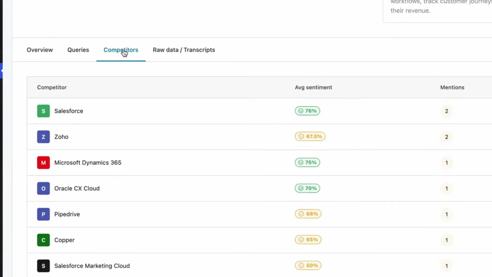Image resolution: width=492 pixels, height=277 pixels.
Task: Select the Competitors tab
Action: click(121, 50)
